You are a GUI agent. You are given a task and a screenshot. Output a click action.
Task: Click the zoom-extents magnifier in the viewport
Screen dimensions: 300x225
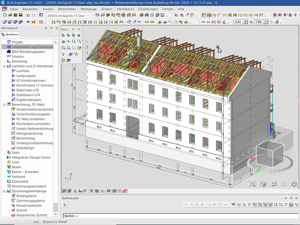coord(252,184)
